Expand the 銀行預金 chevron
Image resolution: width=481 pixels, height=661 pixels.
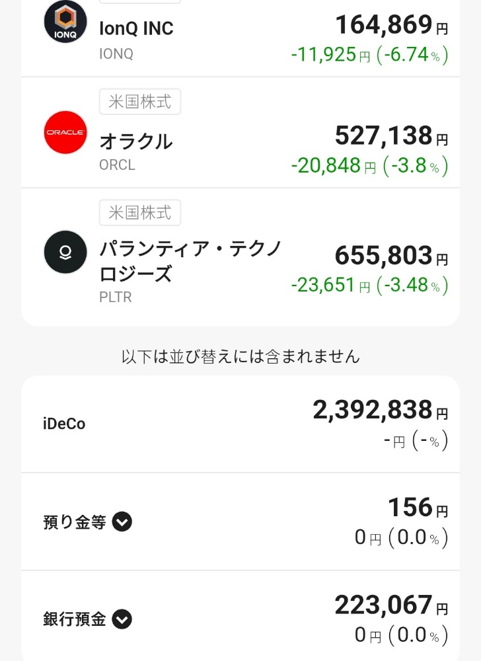(x=122, y=619)
